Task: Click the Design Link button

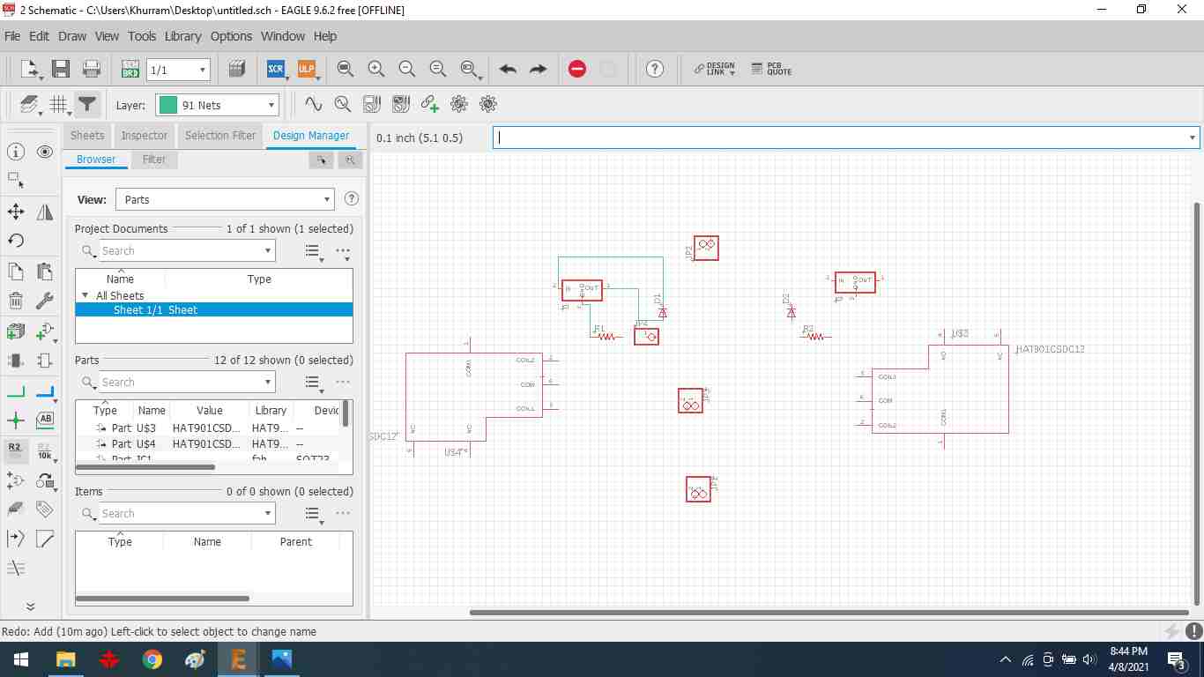Action: click(714, 69)
